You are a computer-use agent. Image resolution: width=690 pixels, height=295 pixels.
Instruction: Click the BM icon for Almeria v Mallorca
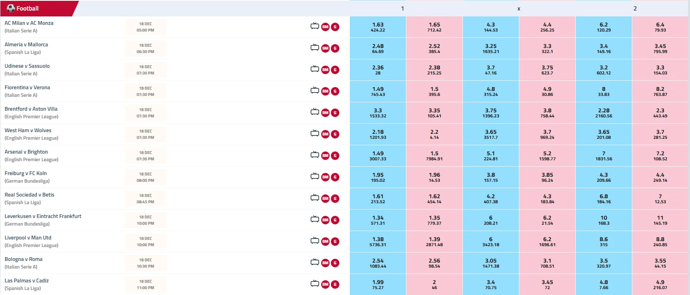pyautogui.click(x=325, y=48)
